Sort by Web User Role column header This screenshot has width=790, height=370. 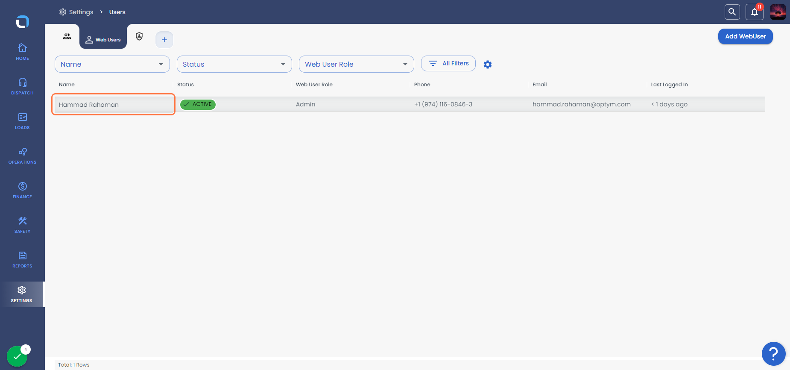pos(314,85)
